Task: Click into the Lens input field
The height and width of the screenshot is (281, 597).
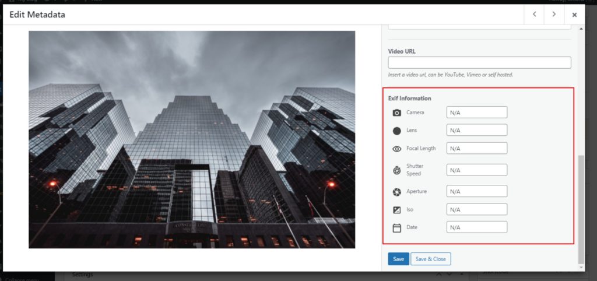Action: click(476, 131)
